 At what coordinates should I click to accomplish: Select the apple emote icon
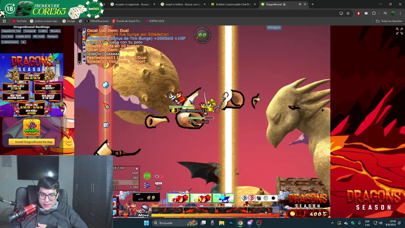pyautogui.click(x=259, y=198)
